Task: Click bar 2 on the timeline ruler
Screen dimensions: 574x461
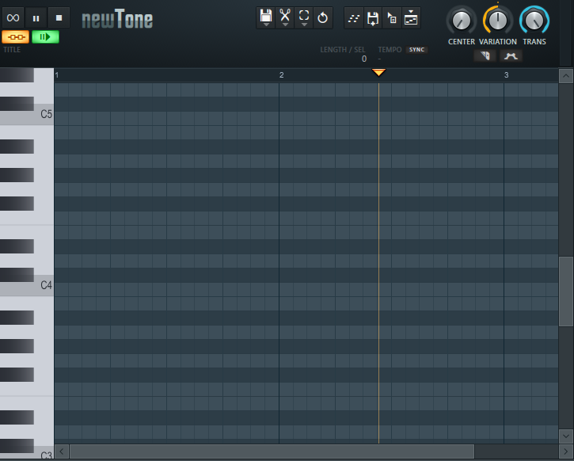Action: pyautogui.click(x=281, y=75)
